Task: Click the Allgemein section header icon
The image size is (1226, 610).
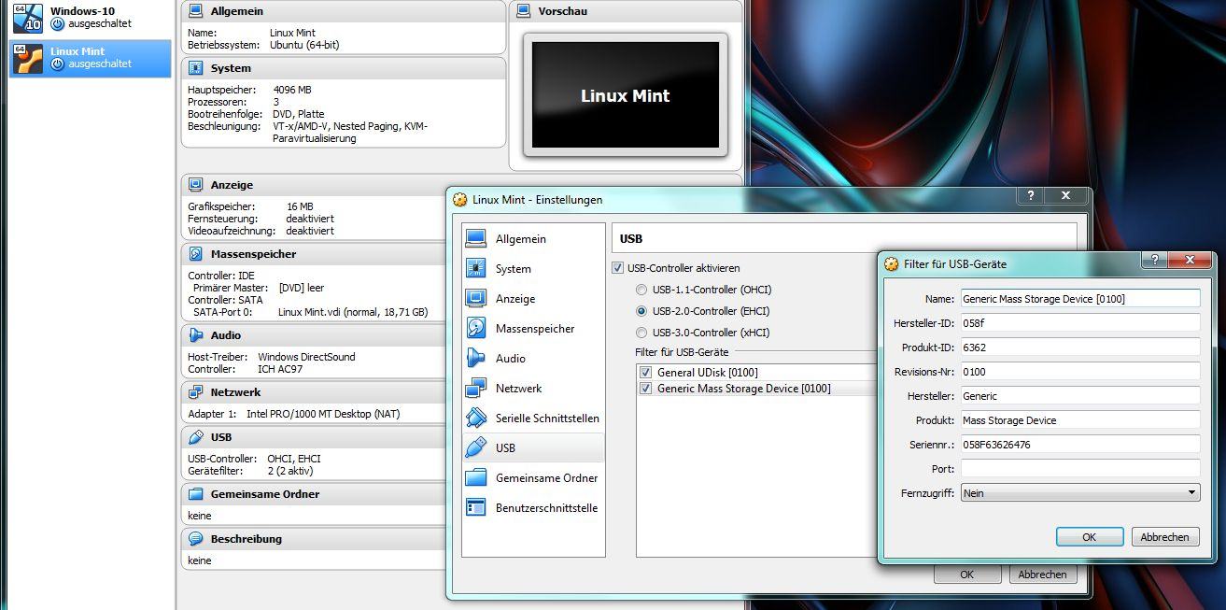Action: click(x=195, y=11)
